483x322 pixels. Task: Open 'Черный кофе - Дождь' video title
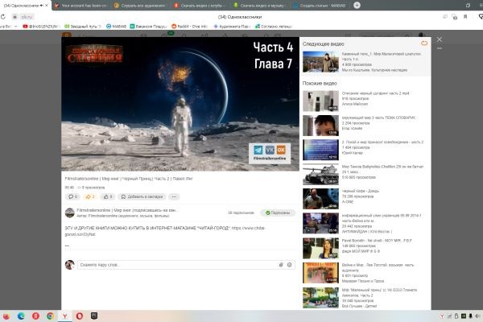tap(361, 191)
